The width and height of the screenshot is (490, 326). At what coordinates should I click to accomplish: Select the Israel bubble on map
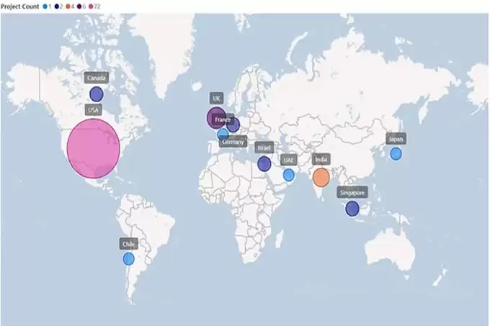264,164
